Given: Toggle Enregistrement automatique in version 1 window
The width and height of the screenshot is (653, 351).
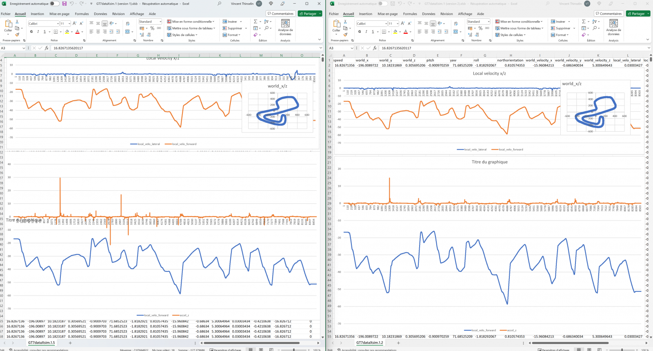Looking at the screenshot, I should (54, 4).
